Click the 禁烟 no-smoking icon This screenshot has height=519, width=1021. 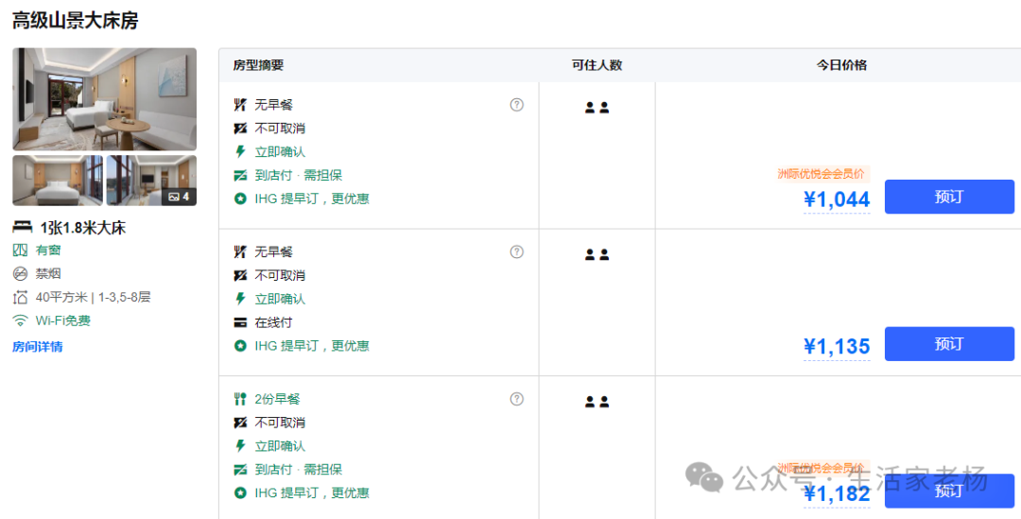pyautogui.click(x=21, y=273)
